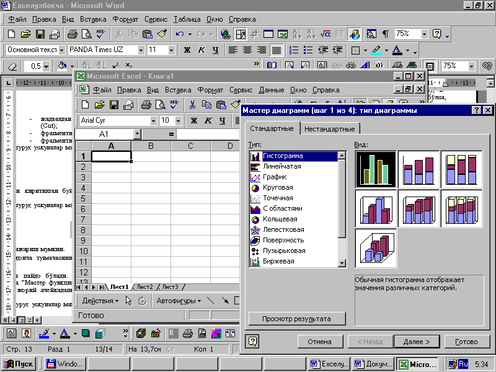Click the Далее > button
Screen dimensions: 496x372
point(417,342)
